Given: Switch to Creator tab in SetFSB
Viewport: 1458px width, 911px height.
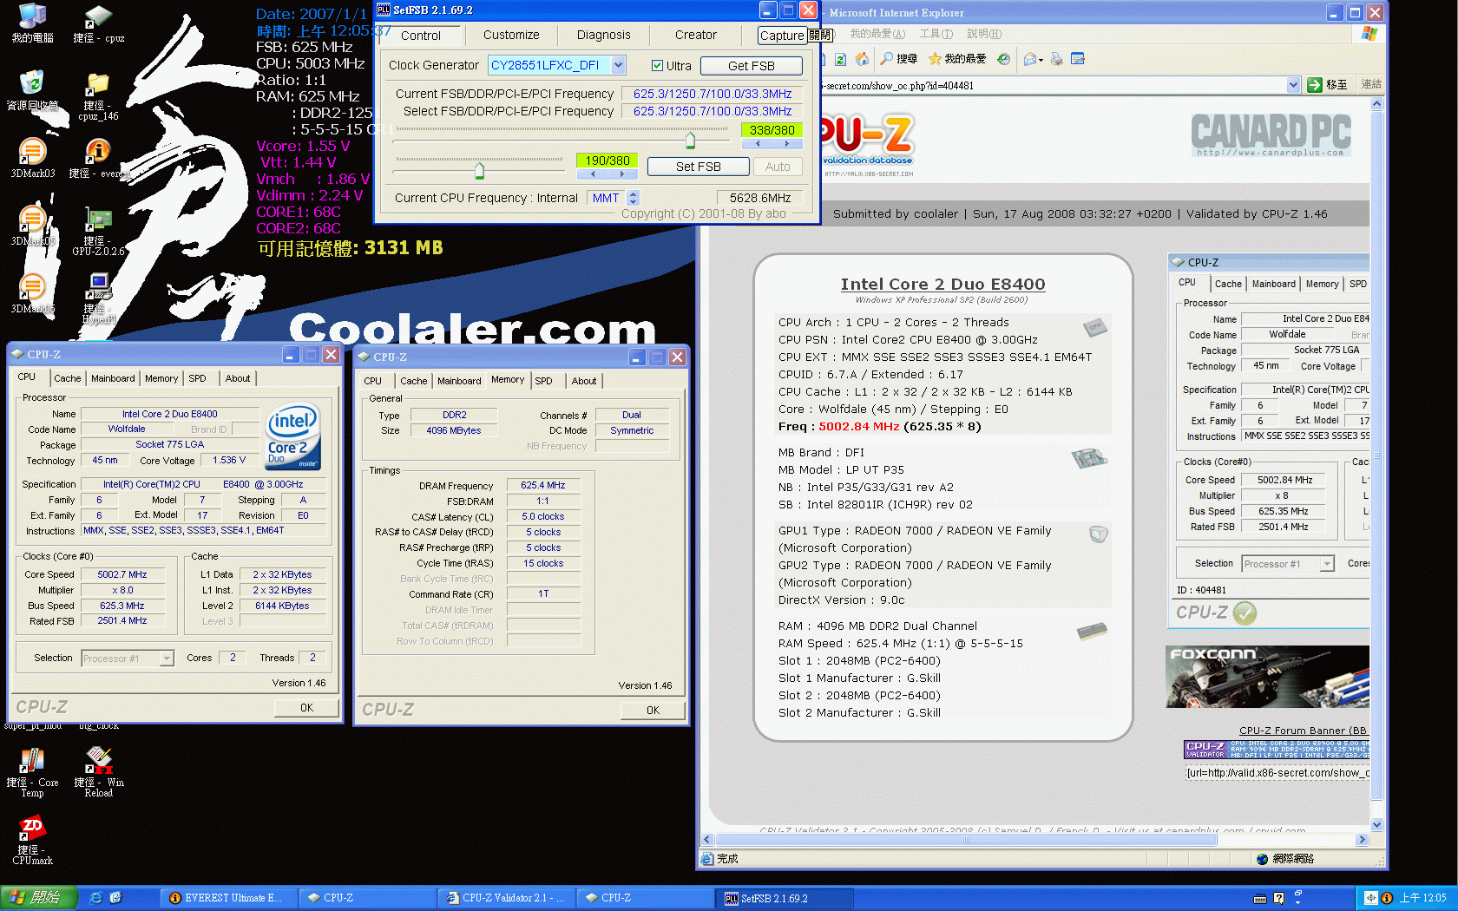Looking at the screenshot, I should 696,35.
